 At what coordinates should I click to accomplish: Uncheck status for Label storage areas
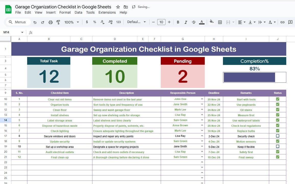[277, 120]
